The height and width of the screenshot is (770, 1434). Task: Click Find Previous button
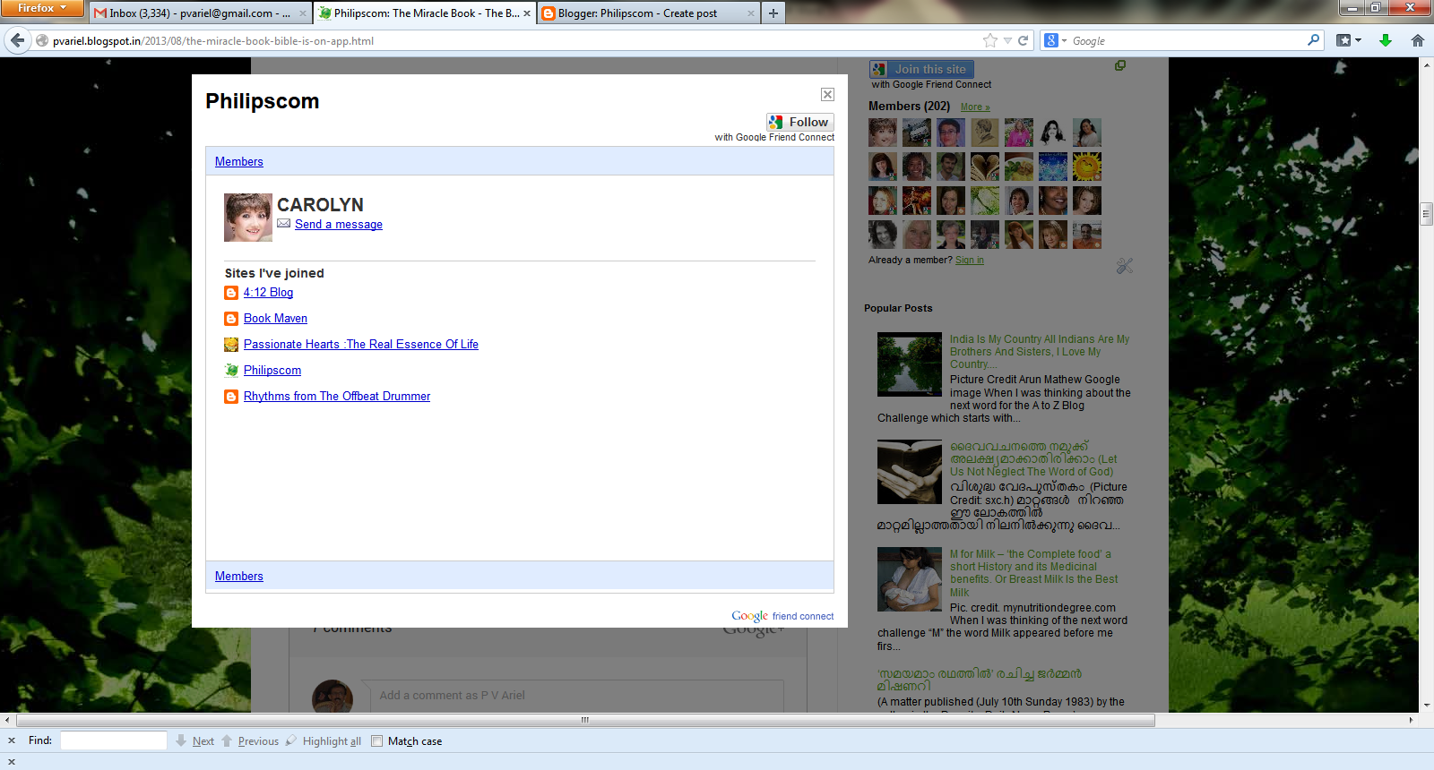tap(250, 741)
